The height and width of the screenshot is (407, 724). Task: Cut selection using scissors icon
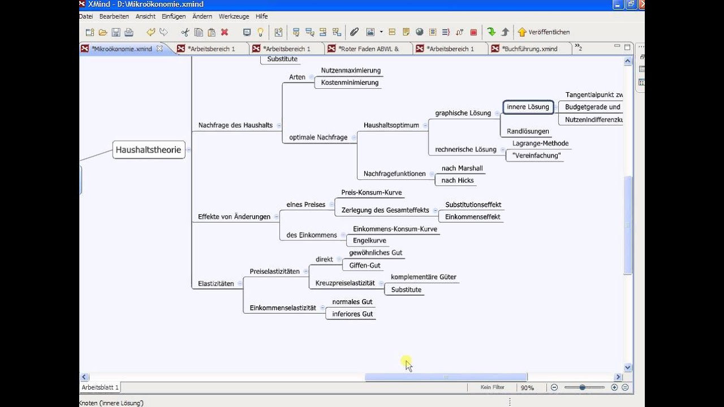click(185, 32)
